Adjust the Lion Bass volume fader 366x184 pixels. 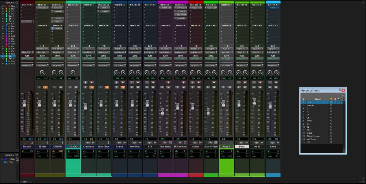(x=162, y=112)
